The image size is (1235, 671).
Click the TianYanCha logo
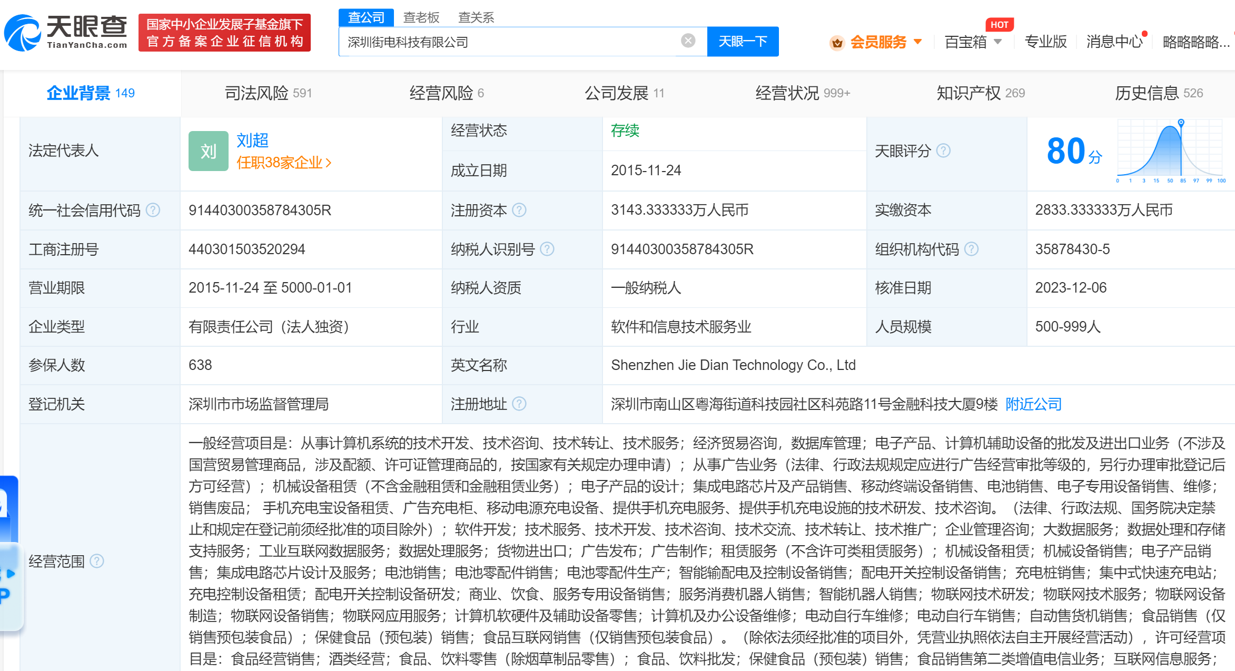[x=65, y=33]
